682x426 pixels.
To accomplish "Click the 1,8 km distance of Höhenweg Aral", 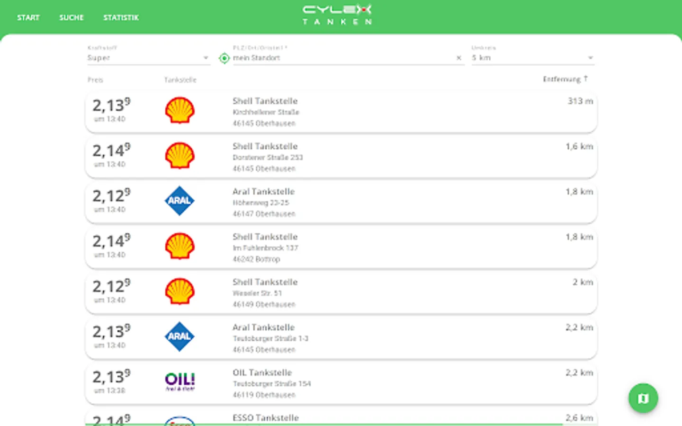I will [579, 192].
